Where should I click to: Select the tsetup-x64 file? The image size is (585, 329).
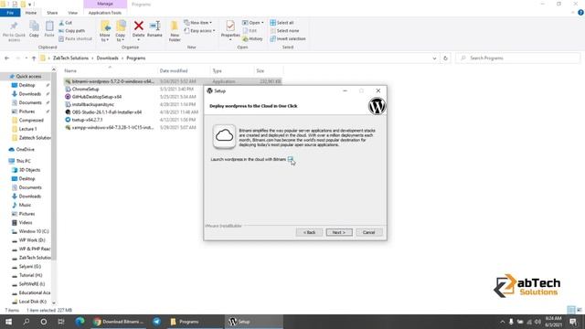[87, 120]
